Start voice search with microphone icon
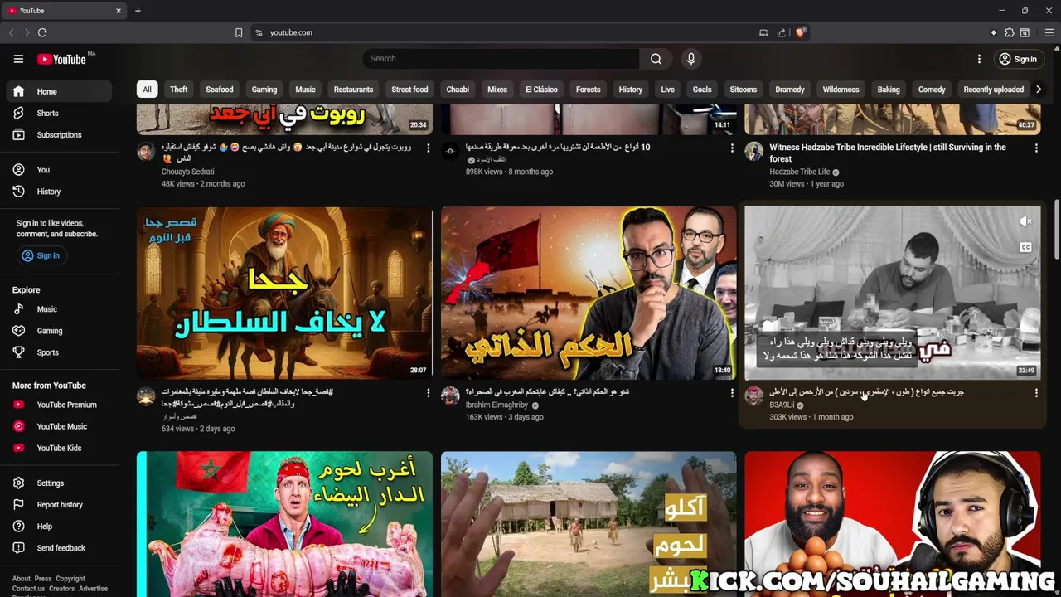 click(x=691, y=59)
